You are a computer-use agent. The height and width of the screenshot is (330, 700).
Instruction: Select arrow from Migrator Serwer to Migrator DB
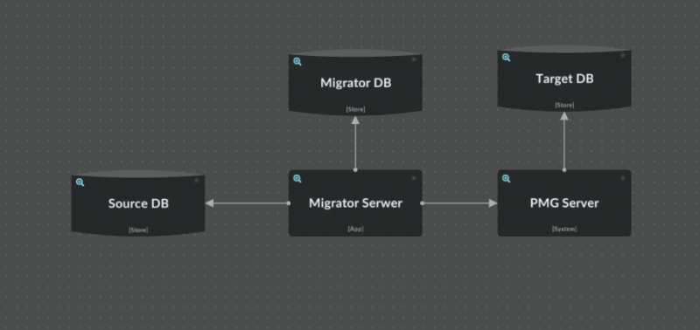pyautogui.click(x=355, y=144)
